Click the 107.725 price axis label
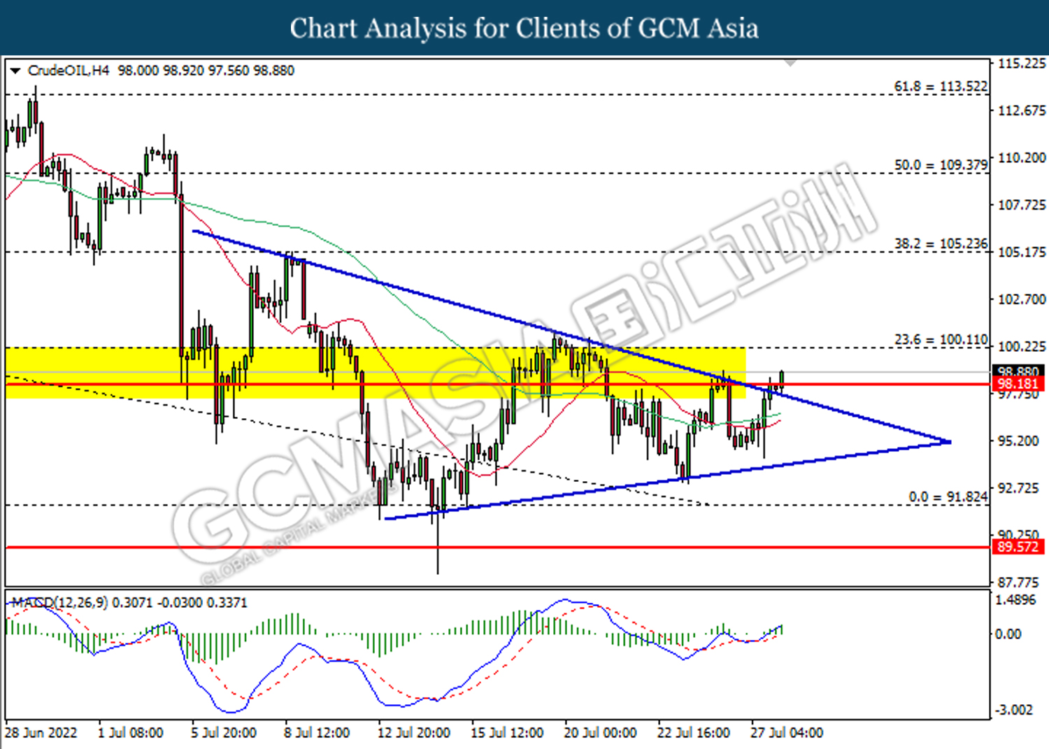 point(1021,205)
